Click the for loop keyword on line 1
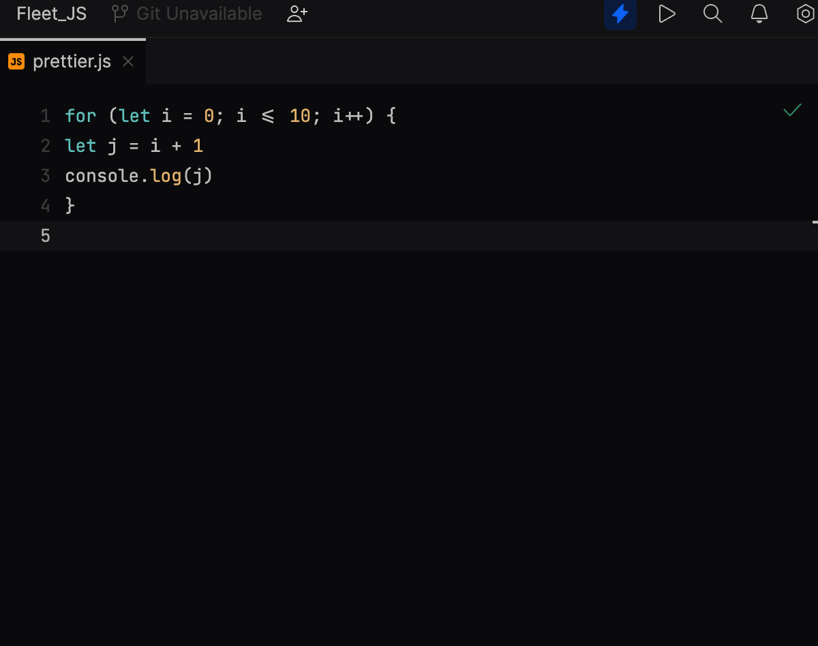The image size is (818, 646). click(80, 116)
